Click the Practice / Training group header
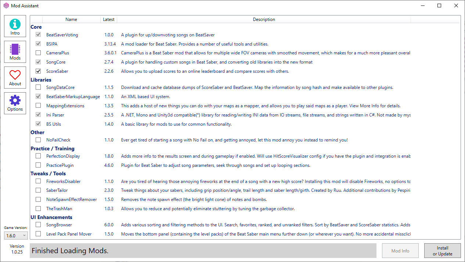This screenshot has width=465, height=262. pyautogui.click(x=53, y=148)
